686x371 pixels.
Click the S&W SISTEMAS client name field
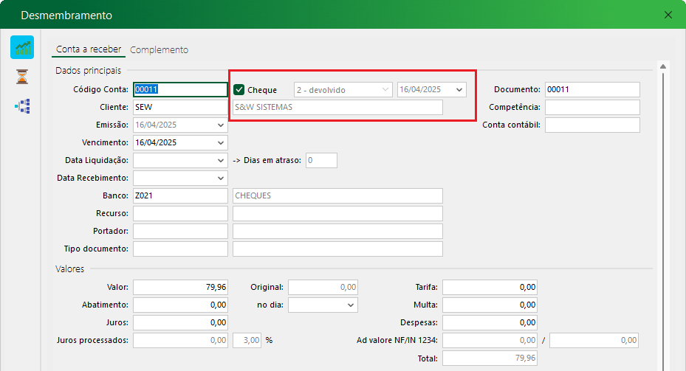click(337, 107)
